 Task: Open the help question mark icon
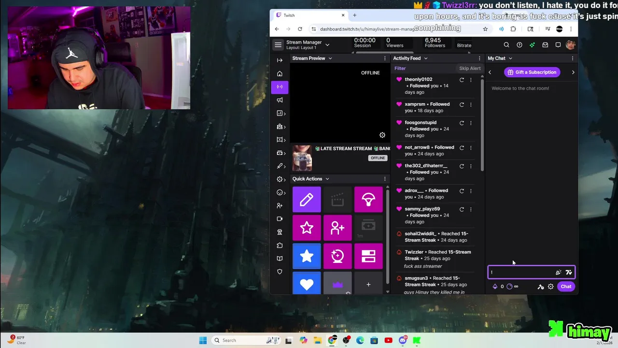(x=520, y=45)
